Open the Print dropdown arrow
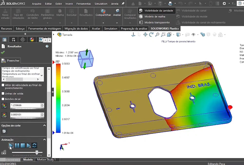The width and height of the screenshot is (244, 165). coord(175,3)
